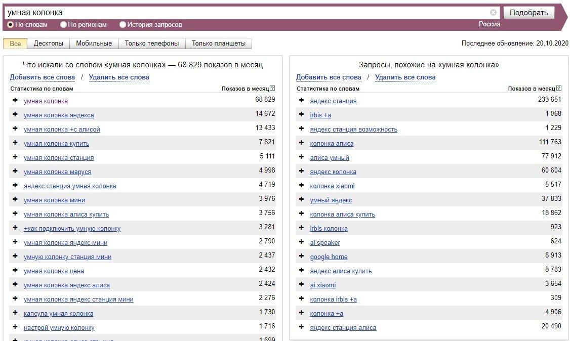Add 'умная колонка маруся' with plus icon
Image resolution: width=570 pixels, height=341 pixels.
(x=15, y=171)
